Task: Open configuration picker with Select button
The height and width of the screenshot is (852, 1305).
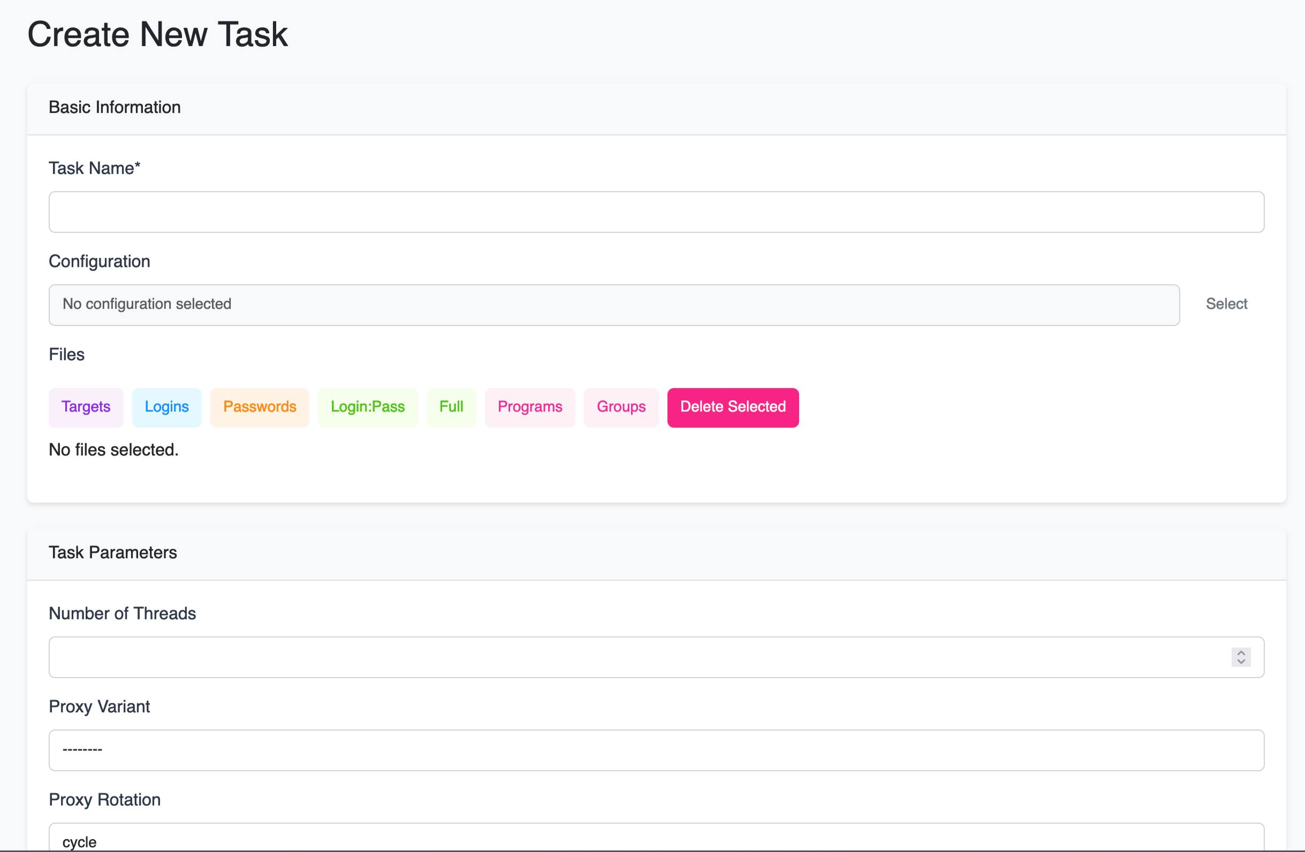Action: tap(1226, 305)
